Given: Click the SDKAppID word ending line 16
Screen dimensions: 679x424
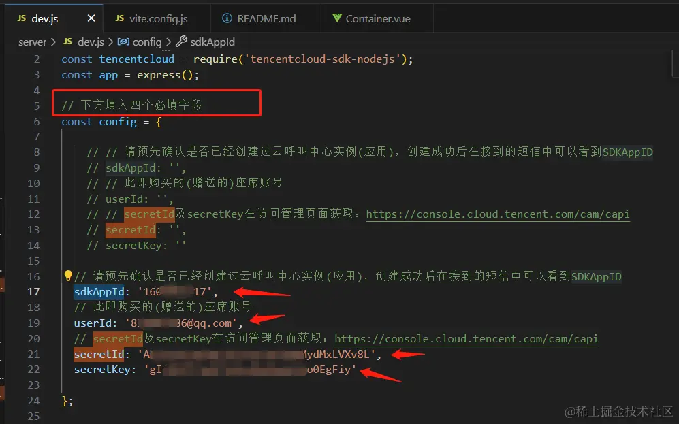Looking at the screenshot, I should [x=597, y=276].
